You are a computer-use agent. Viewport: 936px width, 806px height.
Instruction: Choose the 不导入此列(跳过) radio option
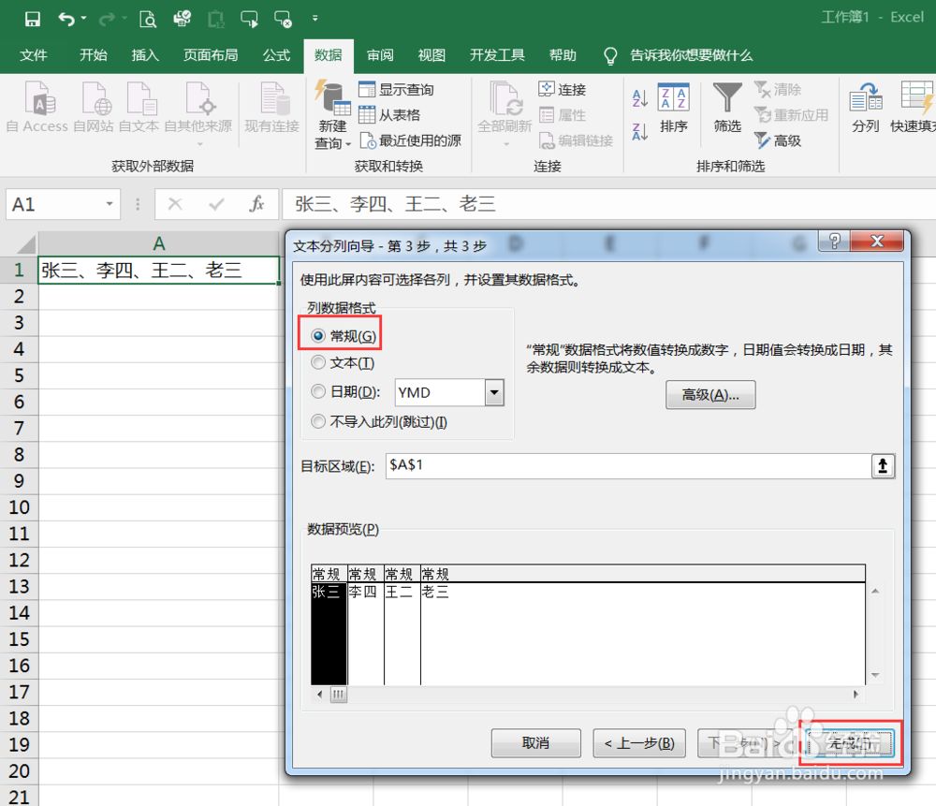(x=319, y=421)
